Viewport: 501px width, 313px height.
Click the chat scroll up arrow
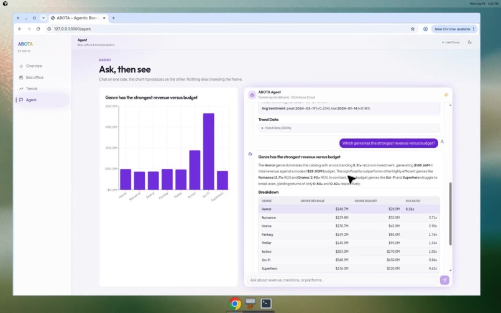click(x=451, y=105)
